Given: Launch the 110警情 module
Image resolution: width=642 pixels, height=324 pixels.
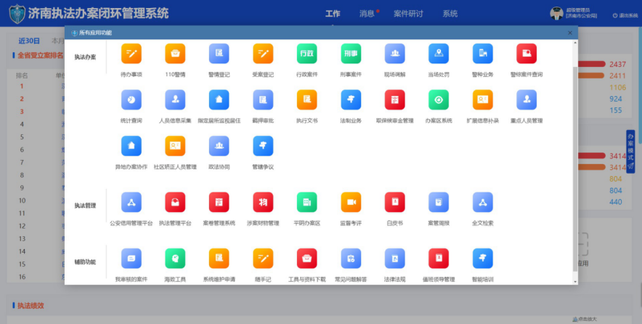Looking at the screenshot, I should pyautogui.click(x=175, y=54).
